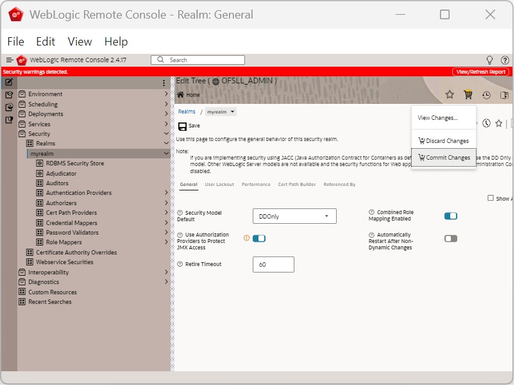
Task: Switch to the User Lockout tab
Action: (x=219, y=185)
